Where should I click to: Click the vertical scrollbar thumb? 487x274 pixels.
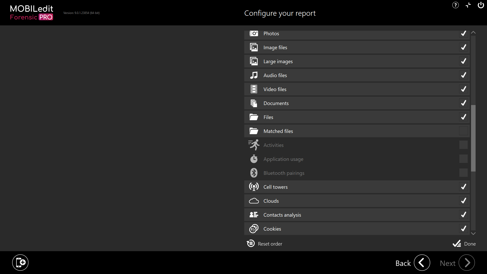coord(473,138)
